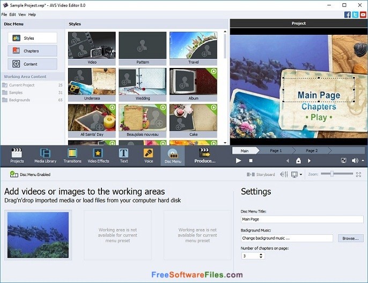
Task: Select the Chapters button
Action: [x=32, y=51]
